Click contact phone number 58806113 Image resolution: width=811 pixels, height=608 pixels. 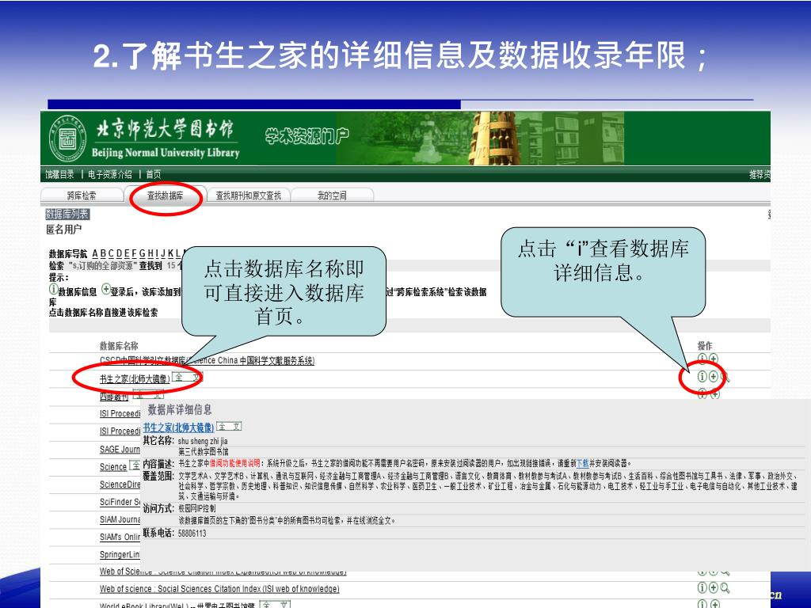pos(192,533)
